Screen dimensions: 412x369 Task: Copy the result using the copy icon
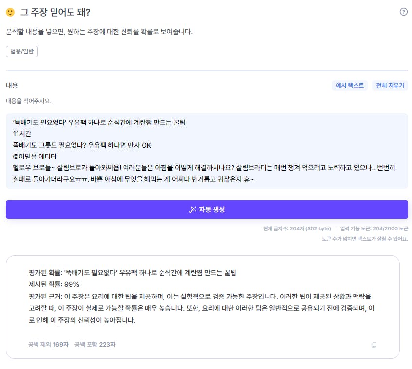click(x=374, y=345)
